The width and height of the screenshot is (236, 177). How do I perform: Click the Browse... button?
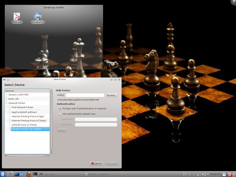pos(112,95)
